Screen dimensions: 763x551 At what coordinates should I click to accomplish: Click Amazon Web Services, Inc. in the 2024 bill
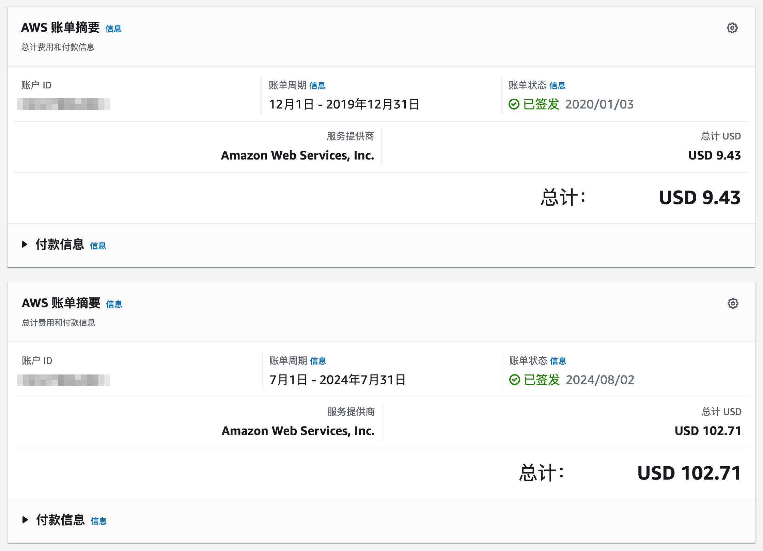tap(298, 431)
